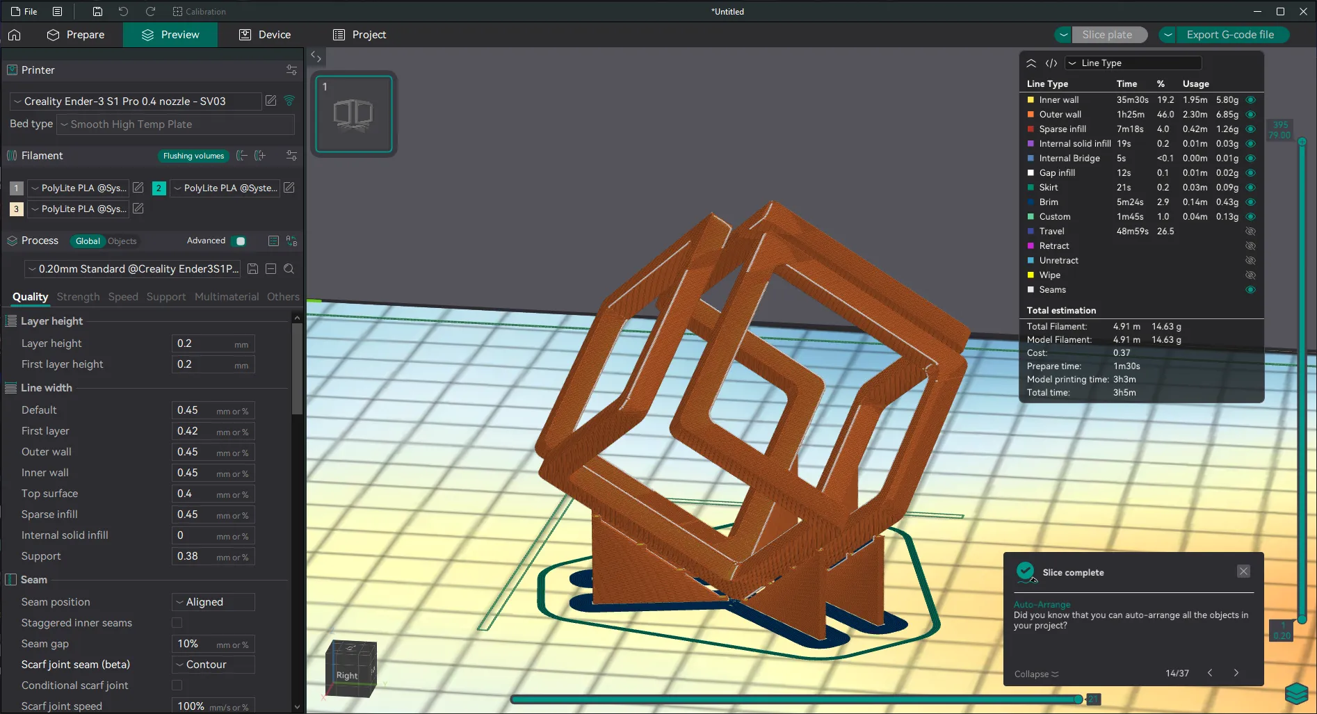The image size is (1317, 714).
Task: Click filament 2 teal color swatch
Action: tap(159, 188)
